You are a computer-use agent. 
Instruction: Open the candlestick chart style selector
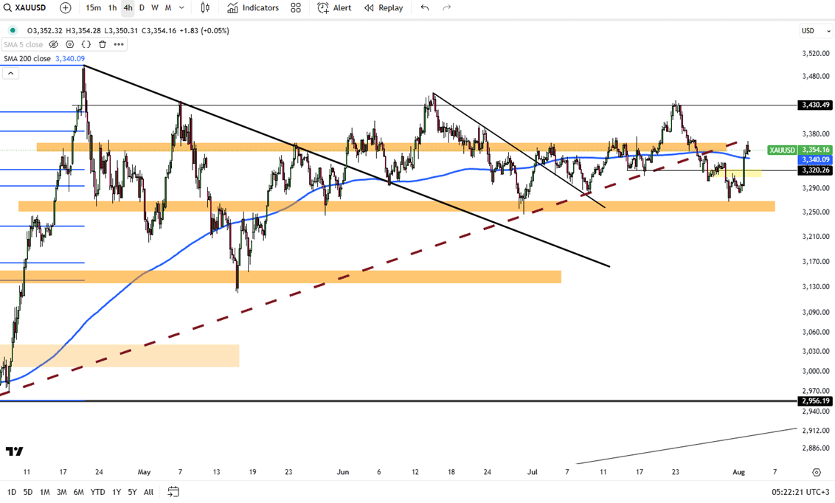[x=205, y=8]
